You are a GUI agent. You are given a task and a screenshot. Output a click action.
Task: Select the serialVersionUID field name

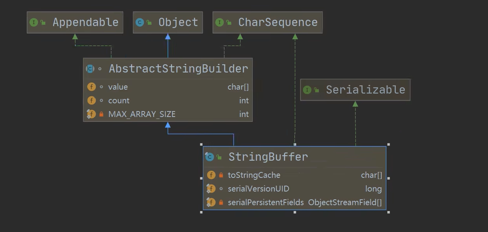pos(259,189)
